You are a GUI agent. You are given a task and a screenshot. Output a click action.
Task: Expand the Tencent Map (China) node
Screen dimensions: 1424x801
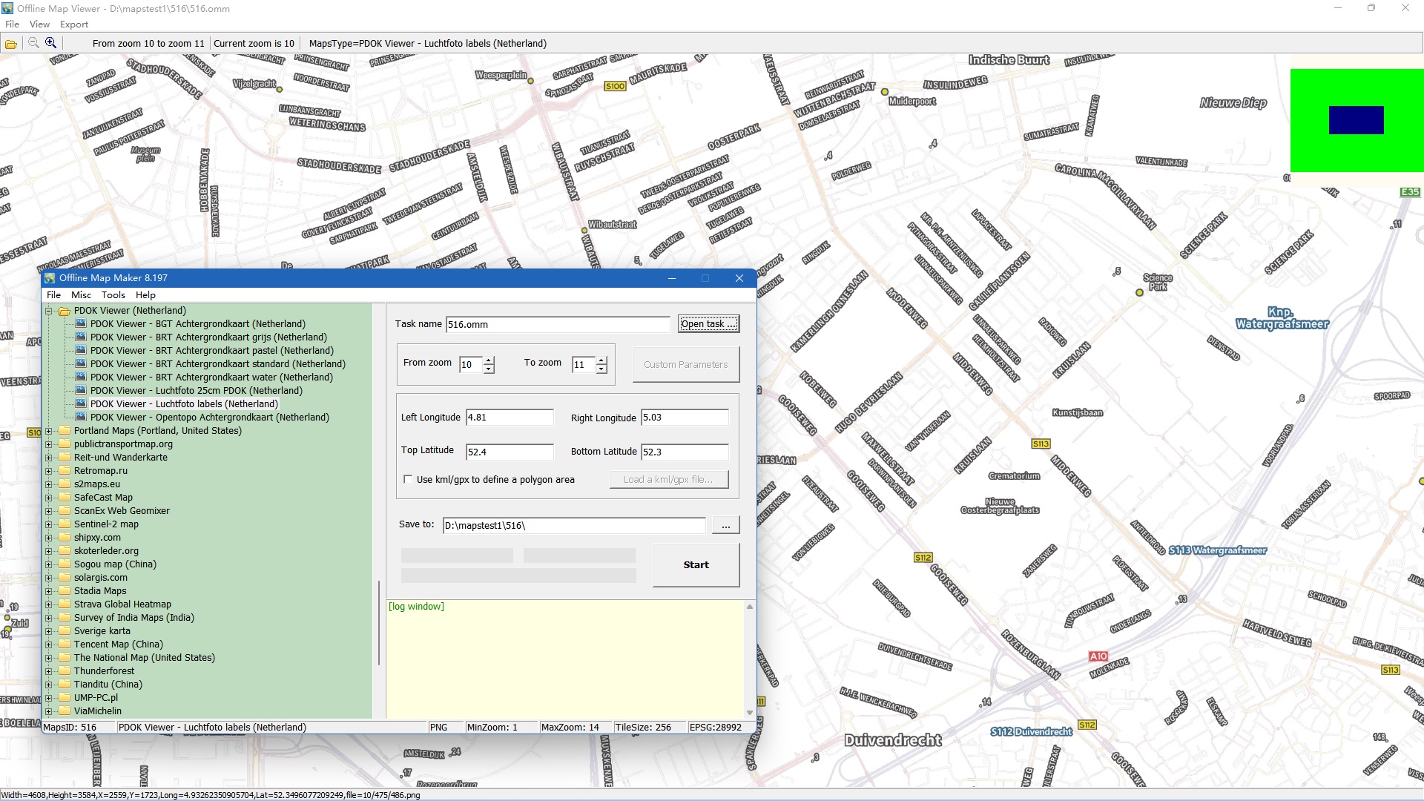coord(49,645)
